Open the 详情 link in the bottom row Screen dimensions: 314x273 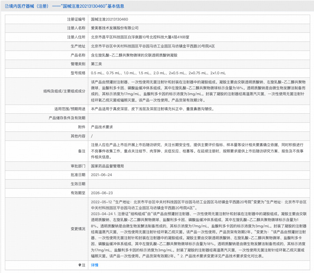pos(95,265)
